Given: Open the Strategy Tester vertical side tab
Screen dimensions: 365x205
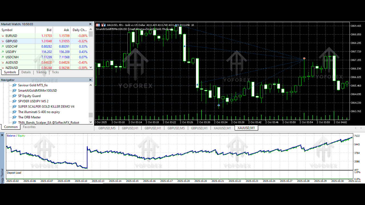Looking at the screenshot, I should pos(3,176).
